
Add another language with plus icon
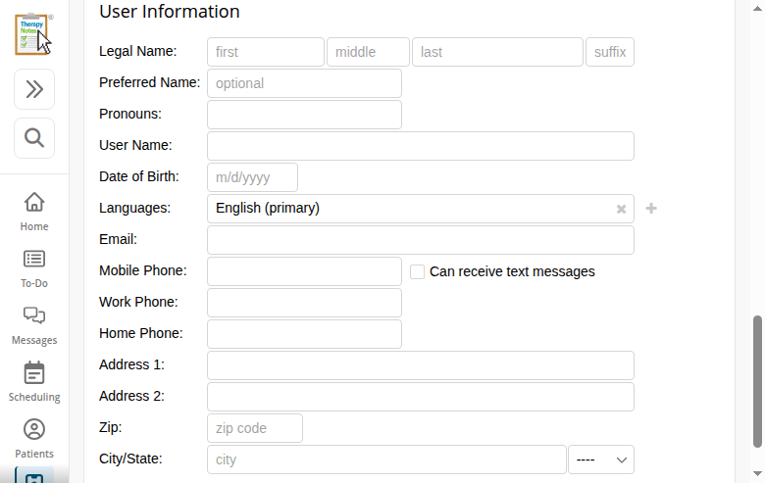click(x=651, y=209)
